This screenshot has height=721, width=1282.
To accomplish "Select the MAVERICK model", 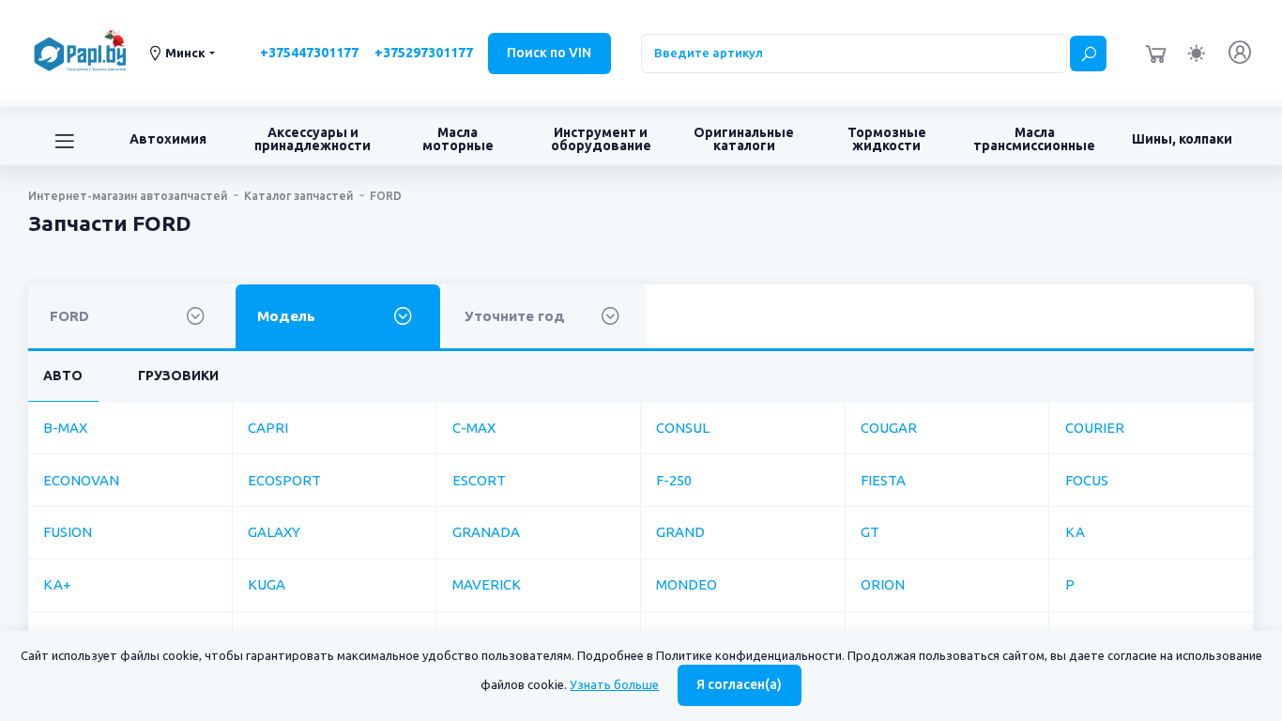I will (486, 585).
